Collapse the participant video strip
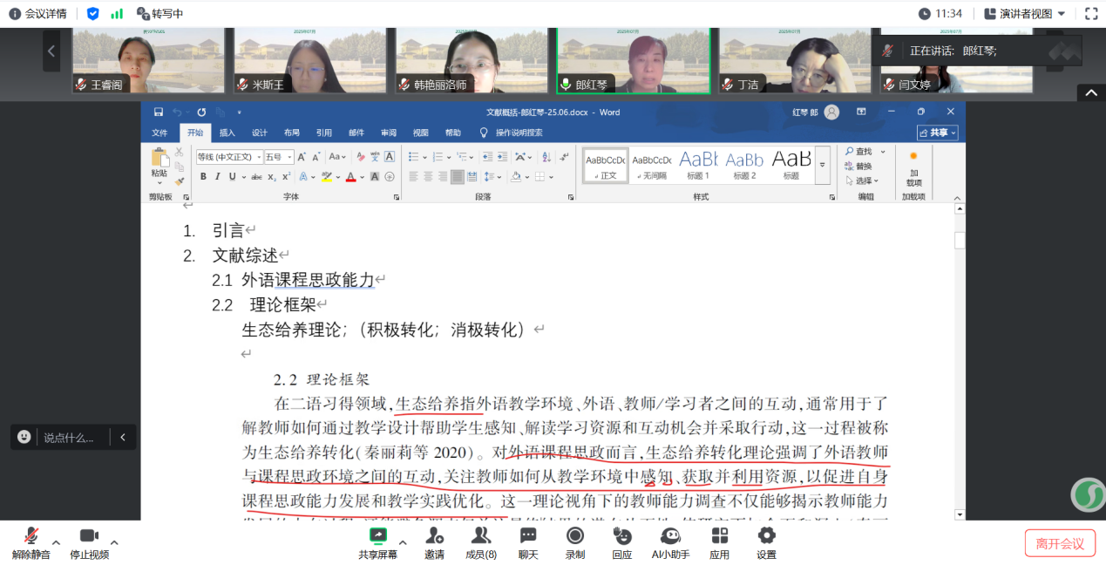The width and height of the screenshot is (1106, 565). 1091,92
